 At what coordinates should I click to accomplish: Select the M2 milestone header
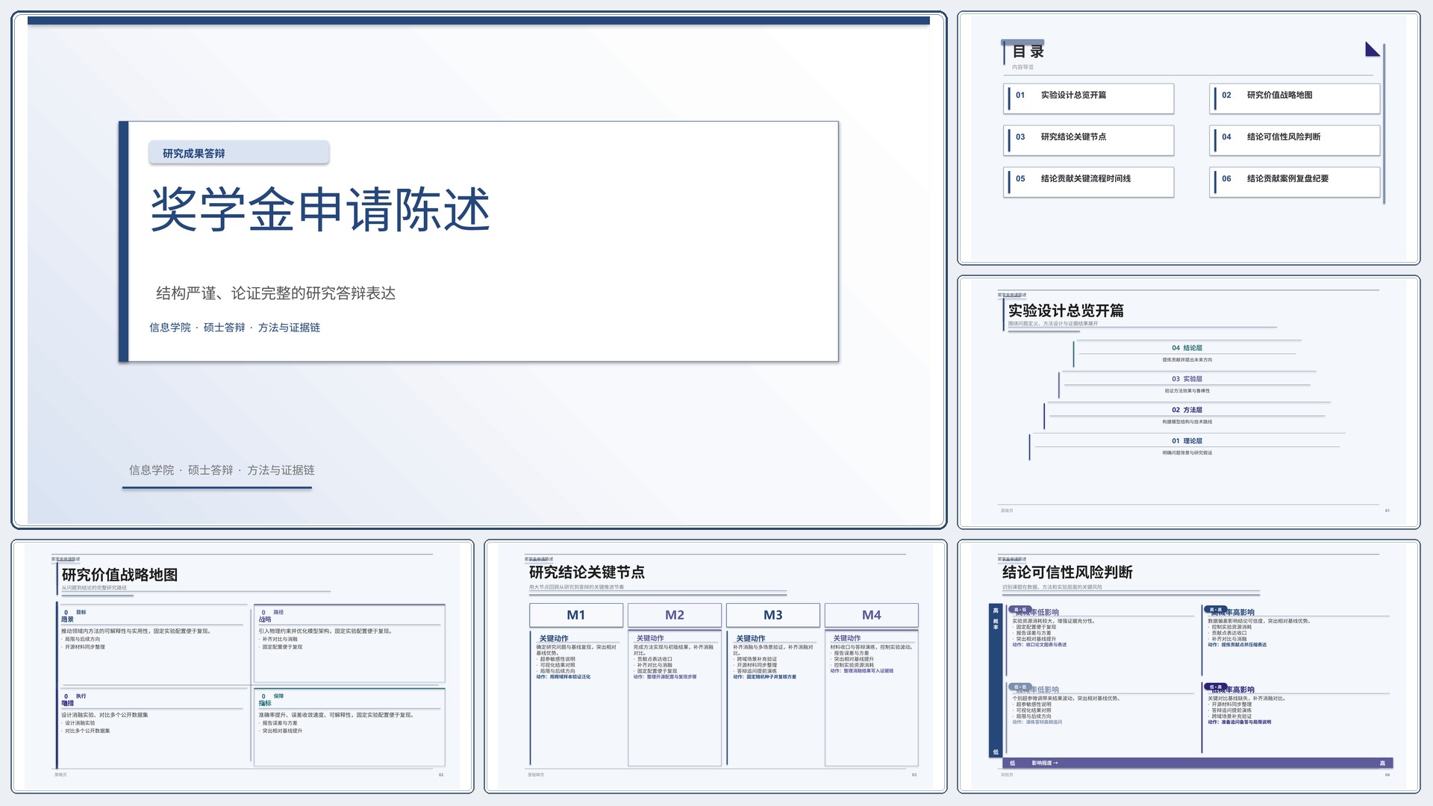(675, 615)
